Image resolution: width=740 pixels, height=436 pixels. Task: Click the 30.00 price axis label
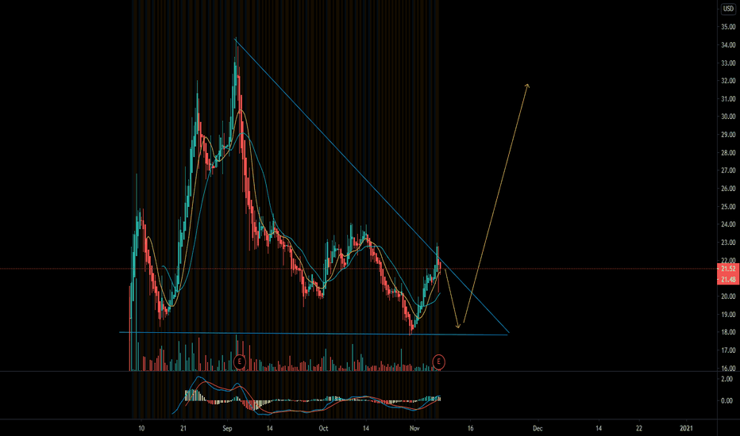tap(728, 117)
